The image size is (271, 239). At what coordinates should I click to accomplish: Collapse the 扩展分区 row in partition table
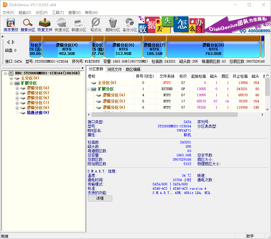pos(90,89)
